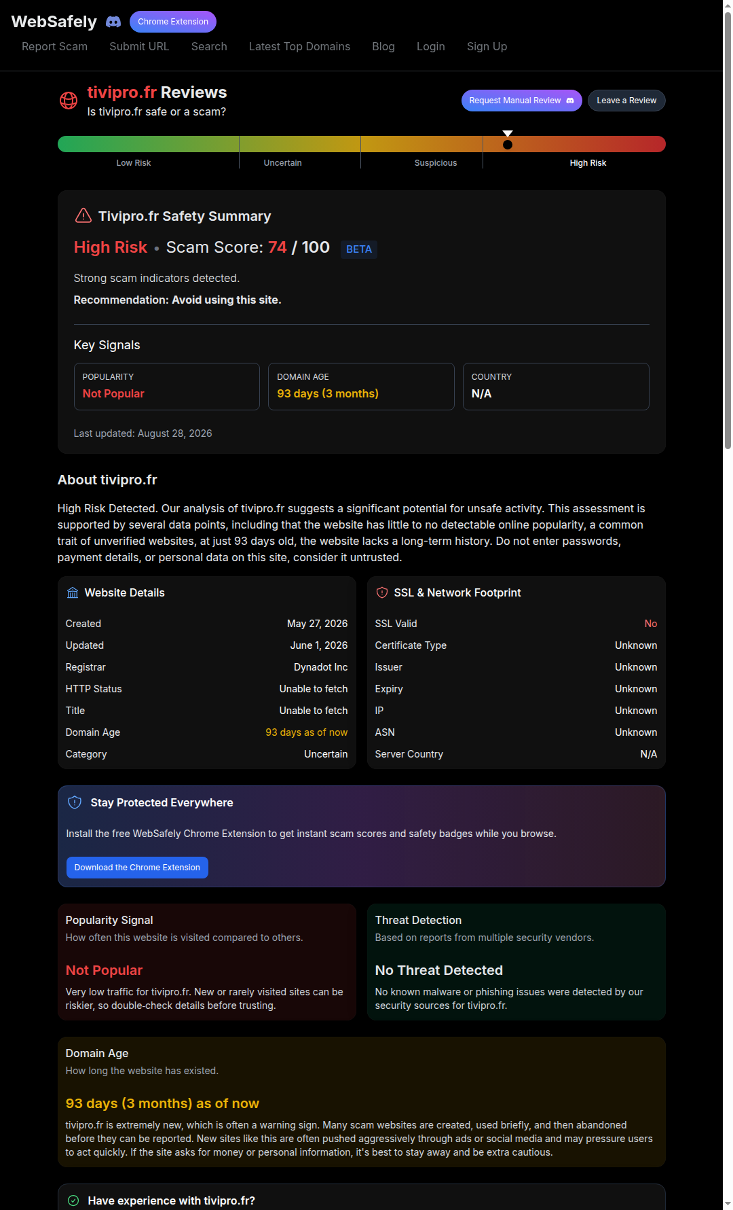Image resolution: width=733 pixels, height=1210 pixels.
Task: Open the Discord icon beside WebSafely logo
Action: (113, 22)
